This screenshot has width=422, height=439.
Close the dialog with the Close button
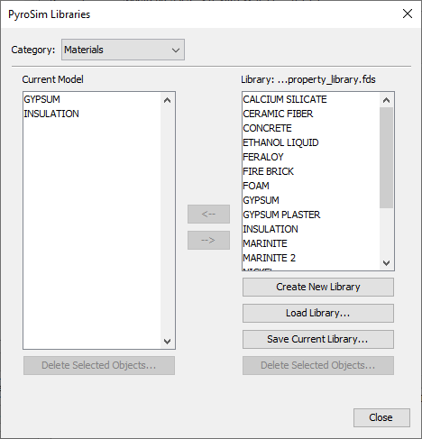[381, 417]
